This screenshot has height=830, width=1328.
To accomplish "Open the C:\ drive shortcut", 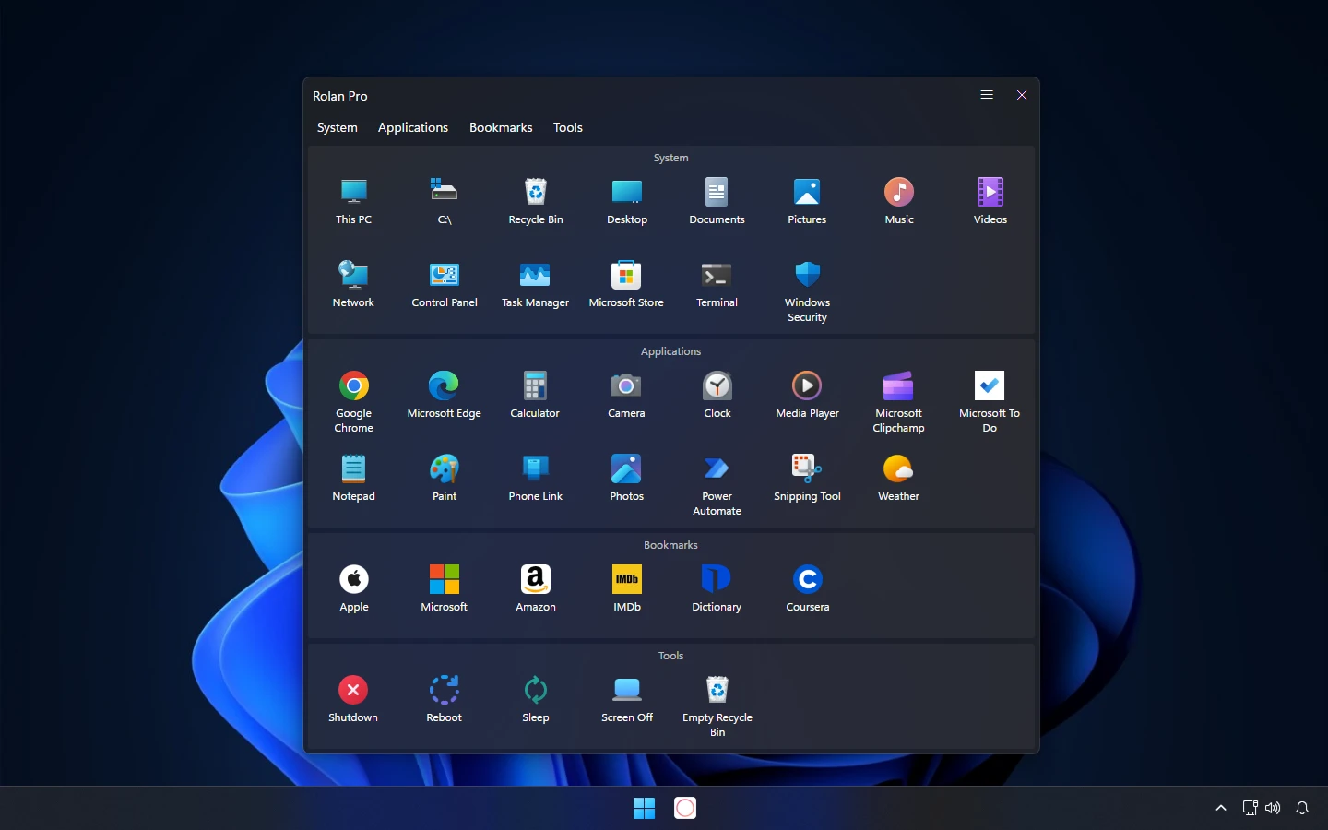I will [x=444, y=193].
